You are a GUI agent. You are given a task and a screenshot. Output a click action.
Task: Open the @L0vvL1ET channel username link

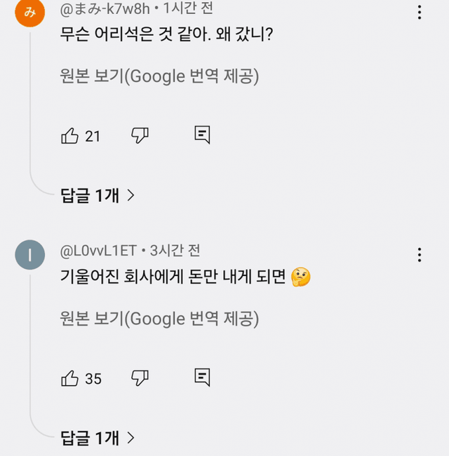[x=99, y=251]
